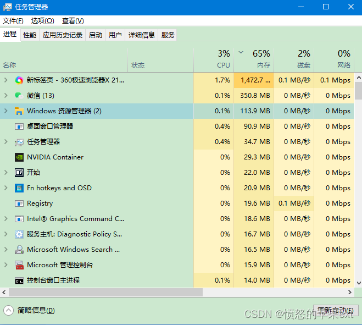This screenshot has height=325, width=362.
Task: Switch to the 启动 tab
Action: click(x=96, y=35)
